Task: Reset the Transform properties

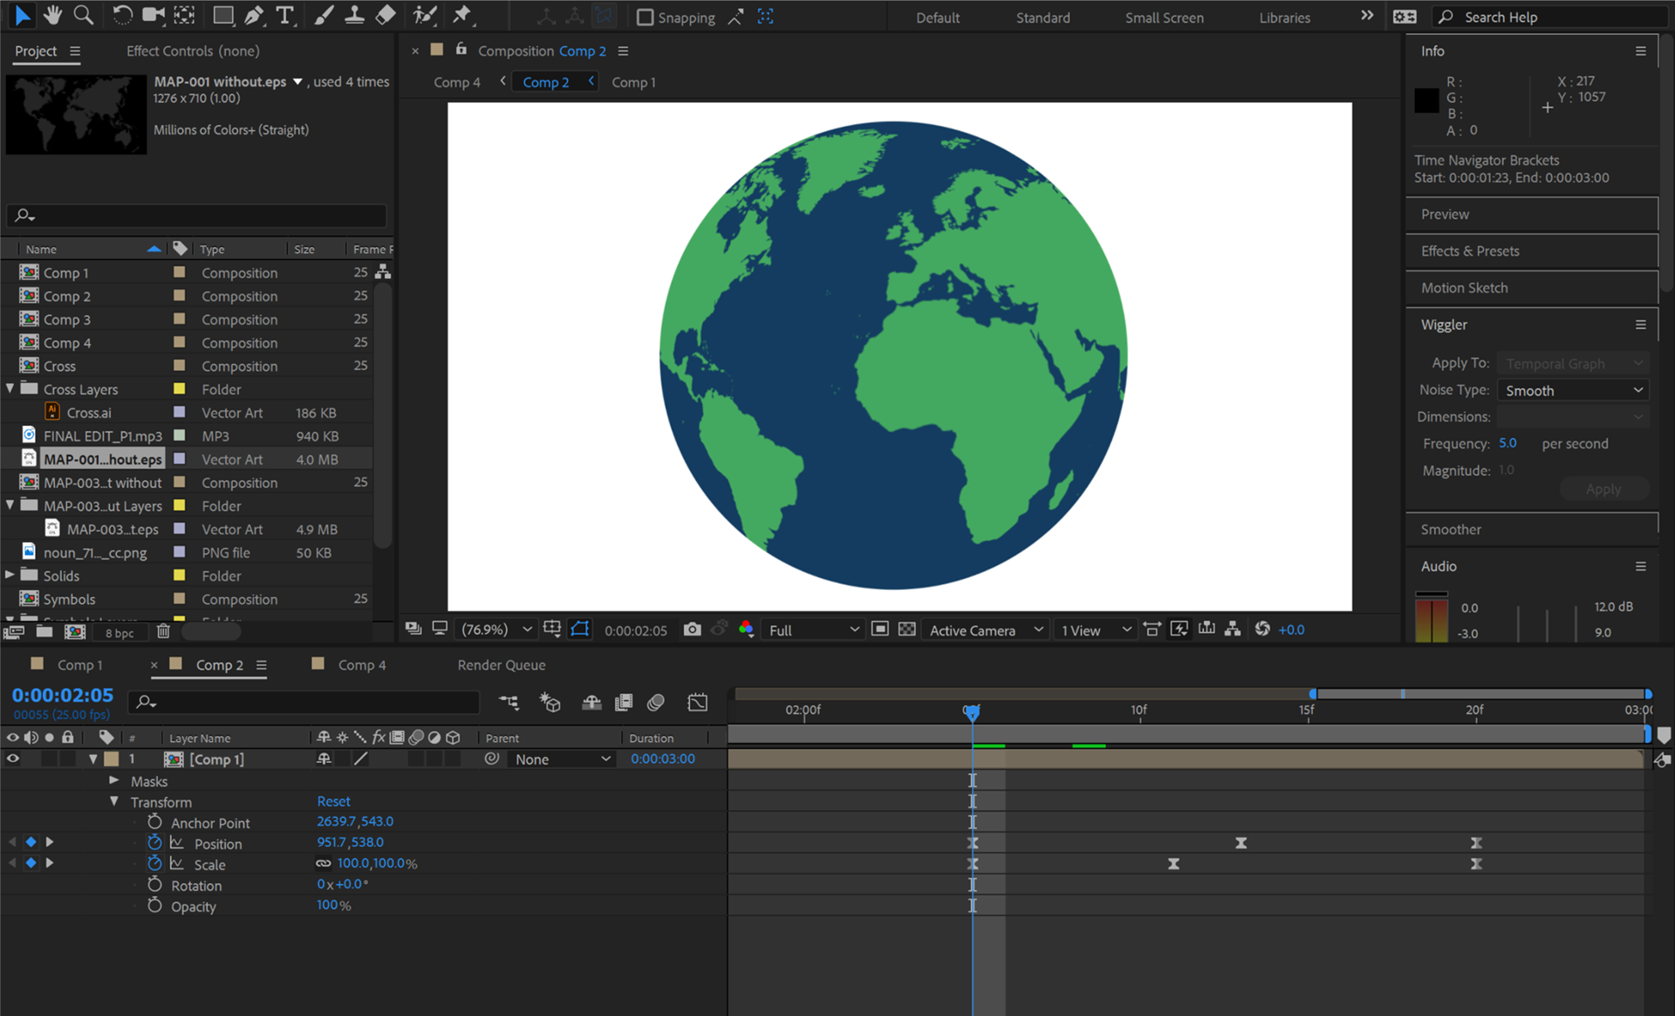Action: pos(333,801)
